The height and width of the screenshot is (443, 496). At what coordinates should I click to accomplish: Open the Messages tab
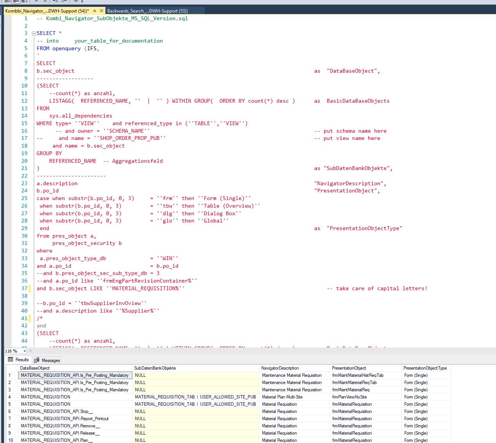tap(47, 360)
